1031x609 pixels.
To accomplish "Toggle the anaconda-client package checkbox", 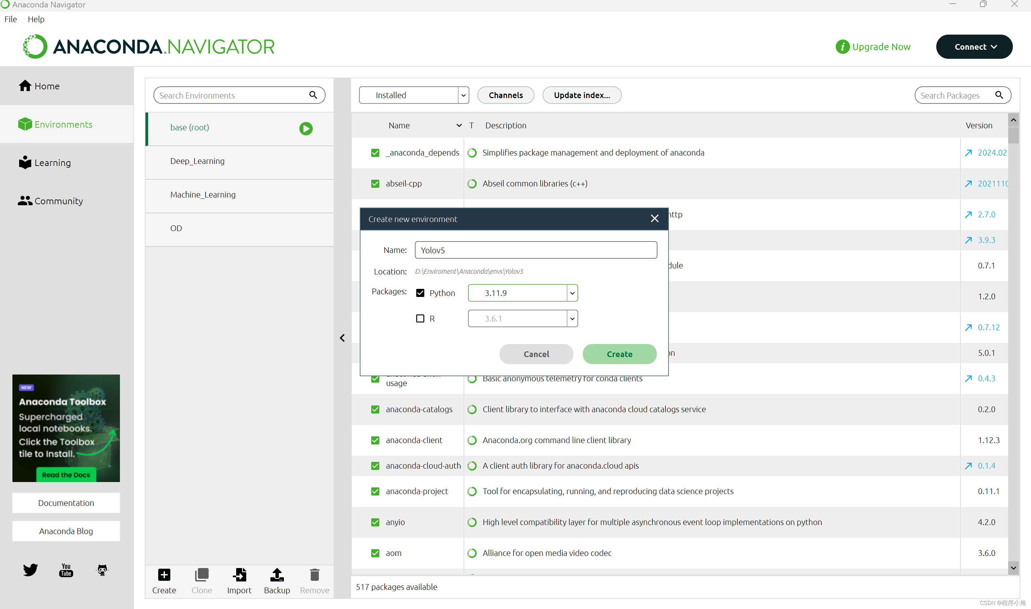I will [x=375, y=440].
